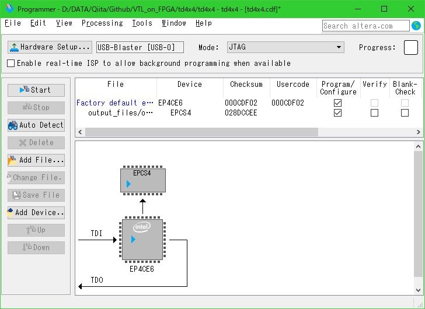425x309 pixels.
Task: Toggle Blank-Check for Factory default row
Action: [405, 103]
